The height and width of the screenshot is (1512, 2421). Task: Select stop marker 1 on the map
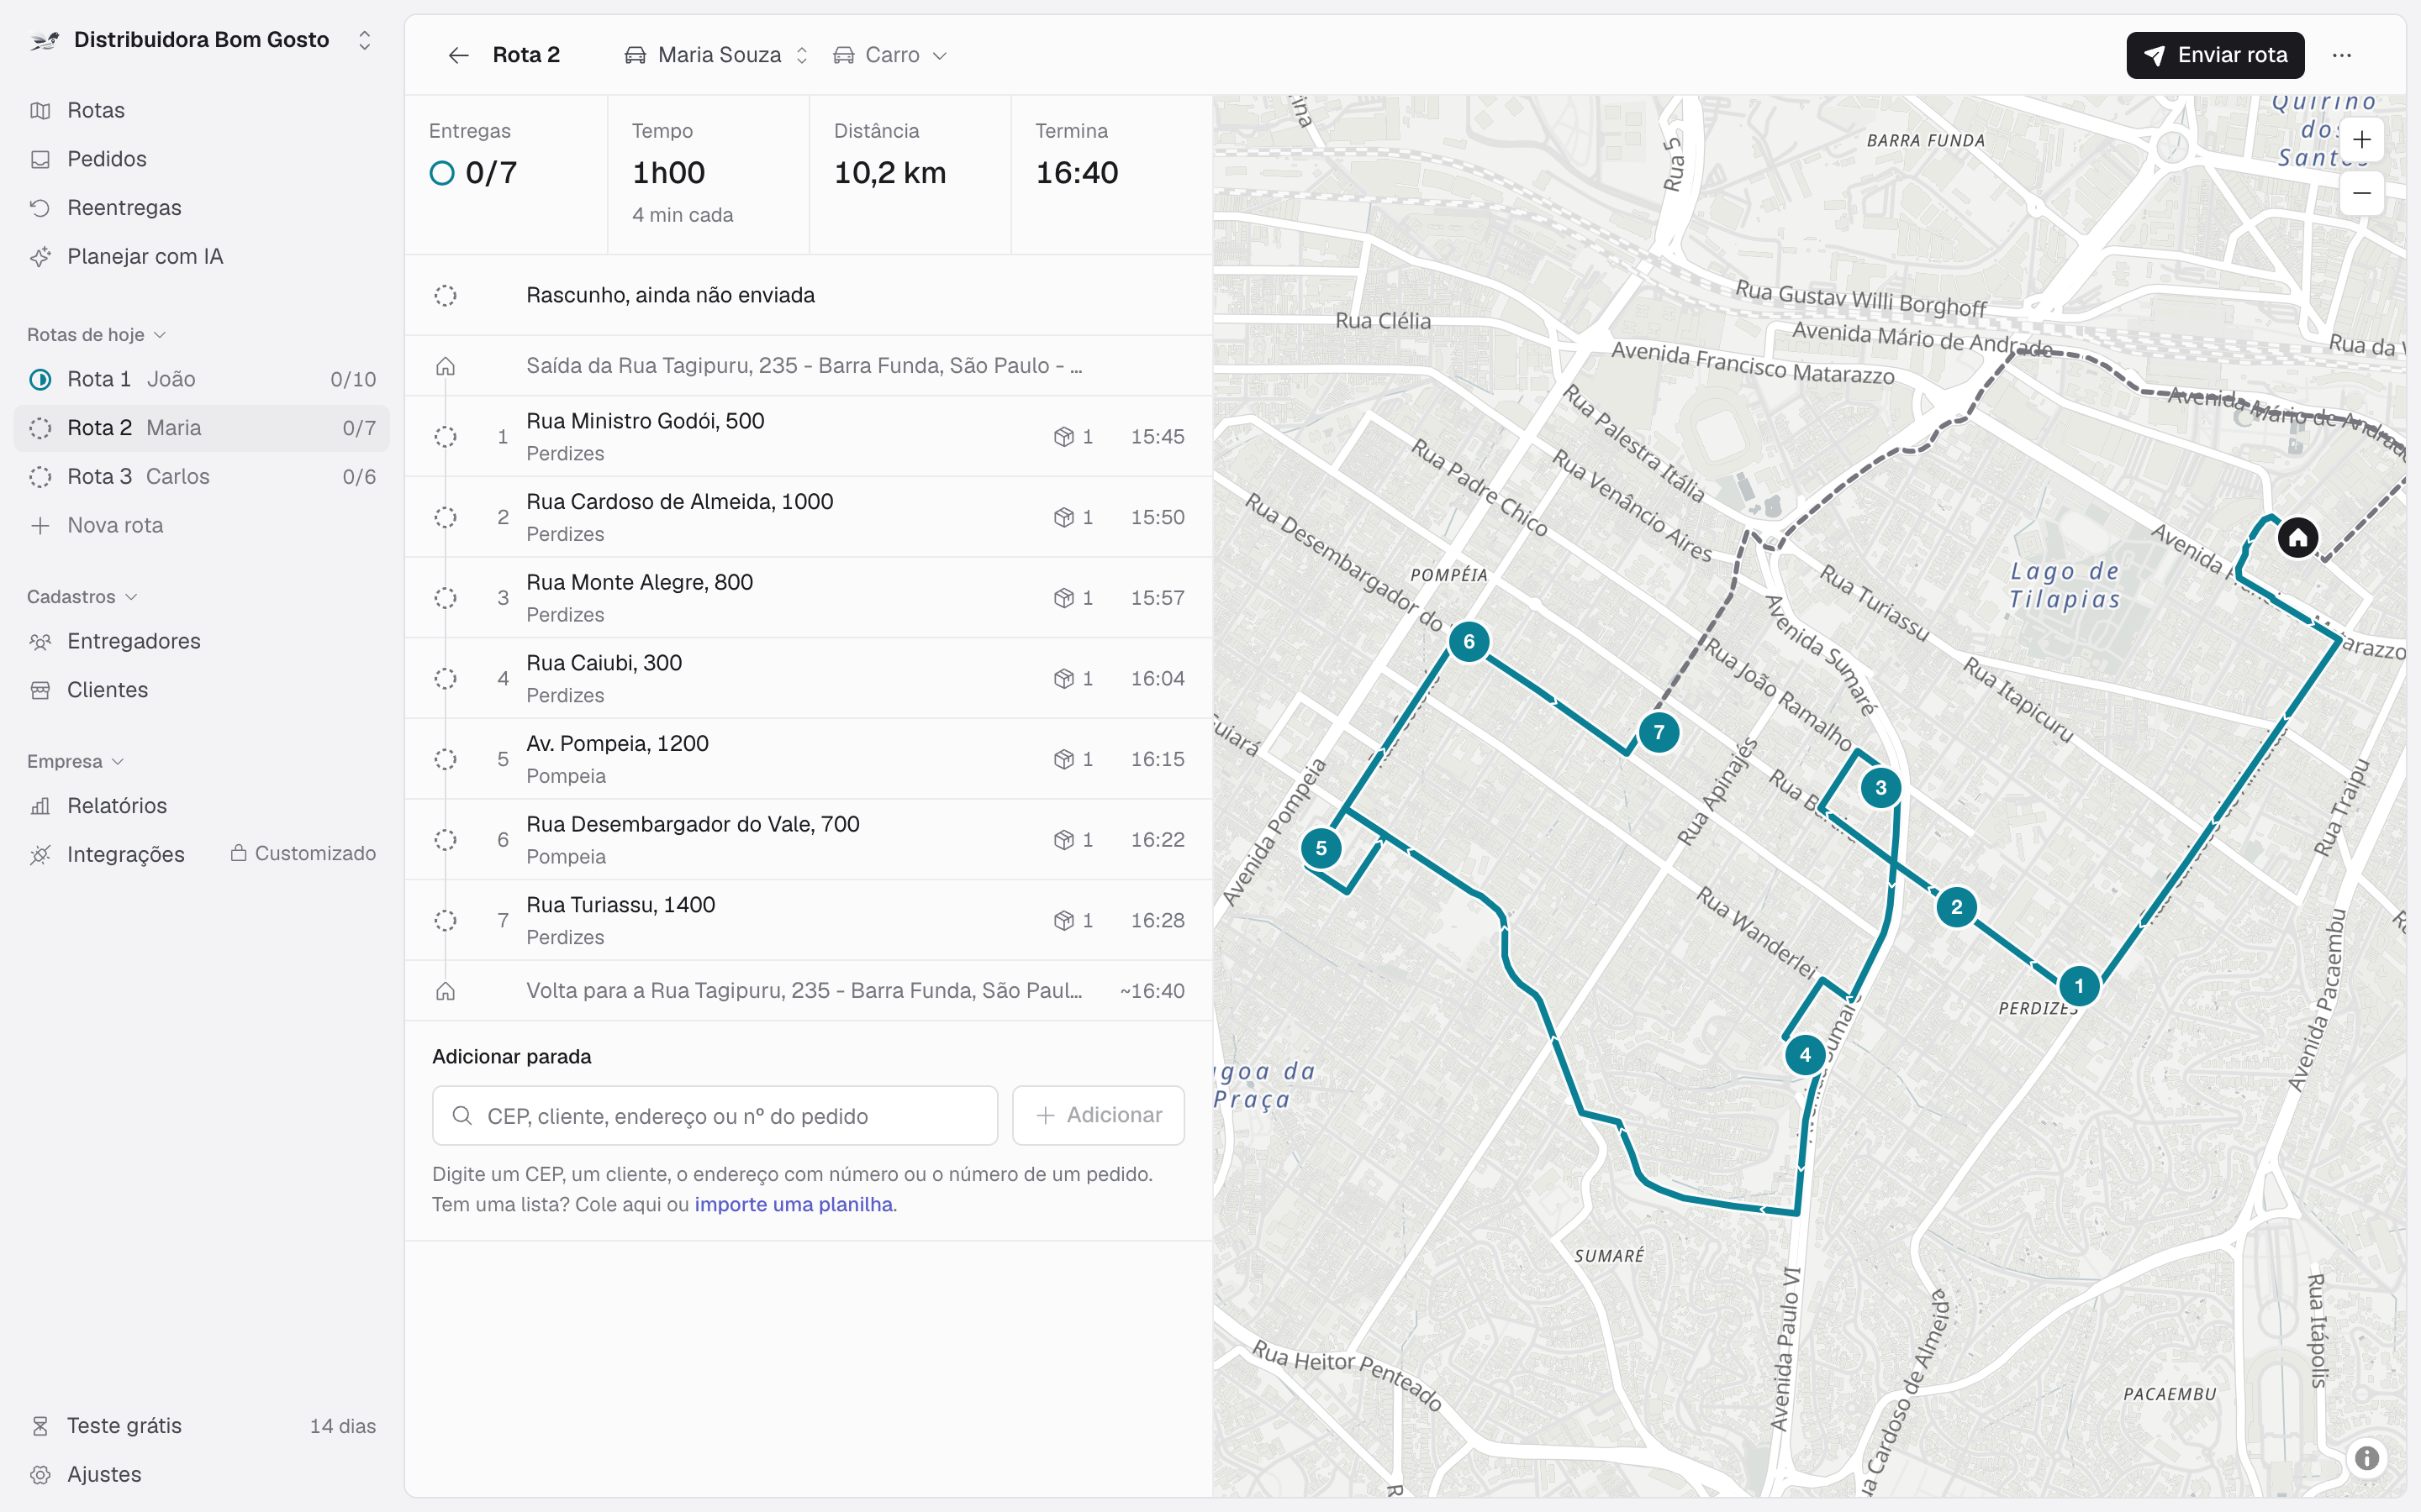point(2079,986)
